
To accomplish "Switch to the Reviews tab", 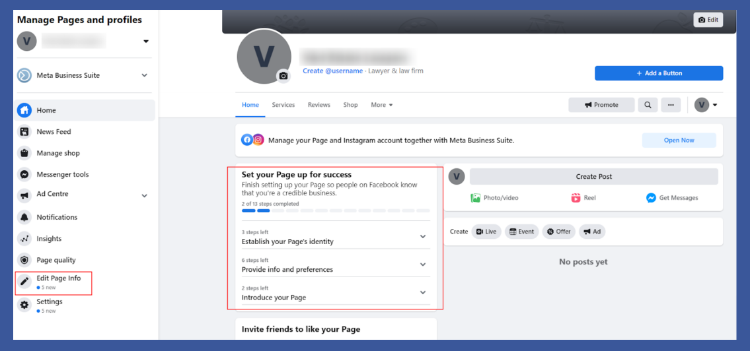I will coord(319,105).
